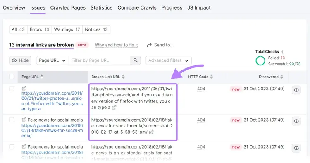Click the search magnifier icon
This screenshot has width=310, height=163.
(x=136, y=60)
